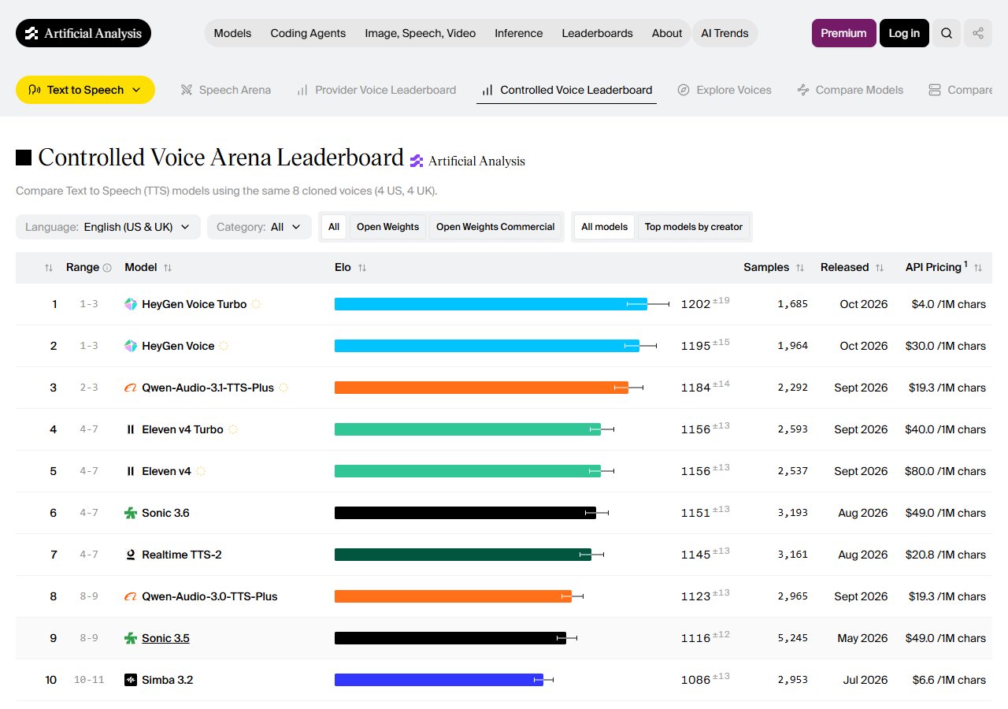Image resolution: width=1008 pixels, height=709 pixels.
Task: Switch to Provider Voice Leaderboard tab
Action: pos(376,90)
